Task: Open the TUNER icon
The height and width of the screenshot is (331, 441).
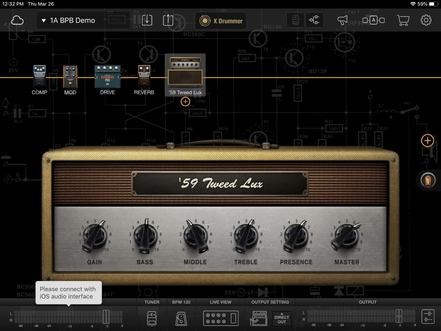Action: 152,318
